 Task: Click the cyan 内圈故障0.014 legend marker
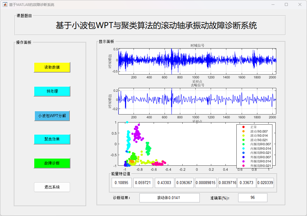[x=243, y=149]
